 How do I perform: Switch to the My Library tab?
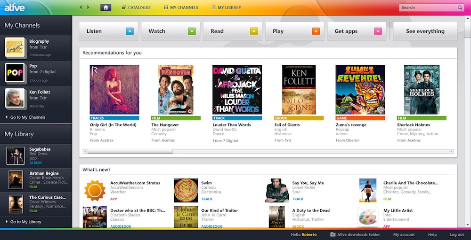(x=226, y=8)
